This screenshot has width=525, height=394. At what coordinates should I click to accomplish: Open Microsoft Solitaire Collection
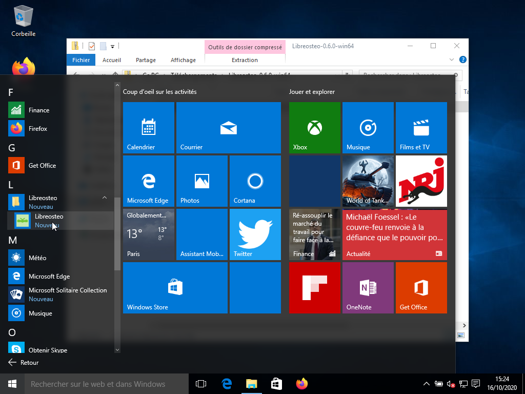click(x=60, y=294)
